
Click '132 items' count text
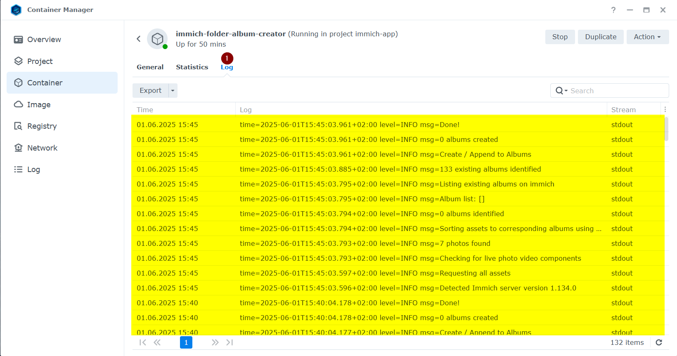point(627,342)
